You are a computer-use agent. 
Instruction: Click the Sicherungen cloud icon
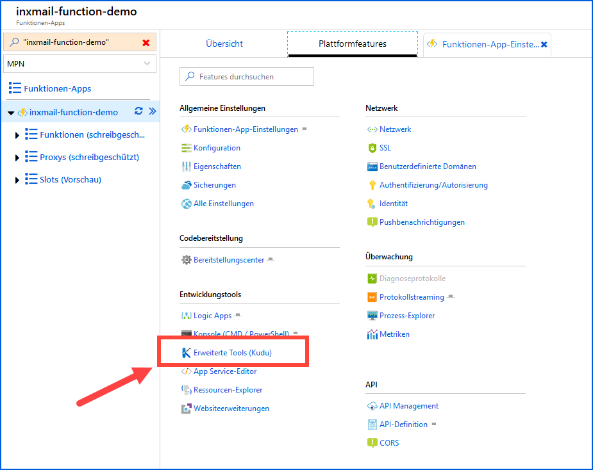click(186, 185)
